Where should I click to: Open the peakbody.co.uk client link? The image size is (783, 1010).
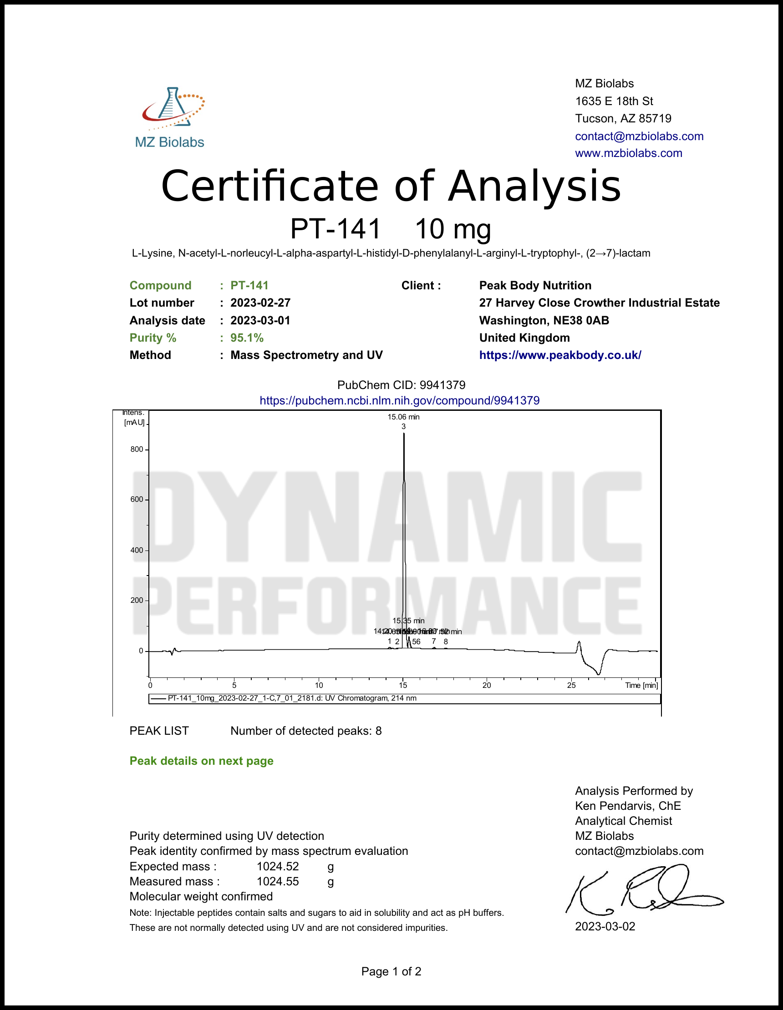coord(560,355)
